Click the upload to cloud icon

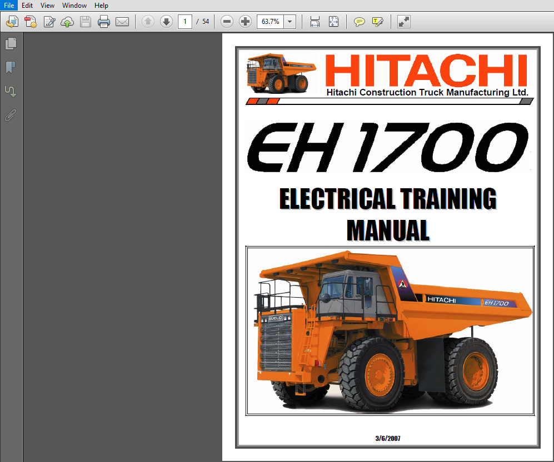67,22
